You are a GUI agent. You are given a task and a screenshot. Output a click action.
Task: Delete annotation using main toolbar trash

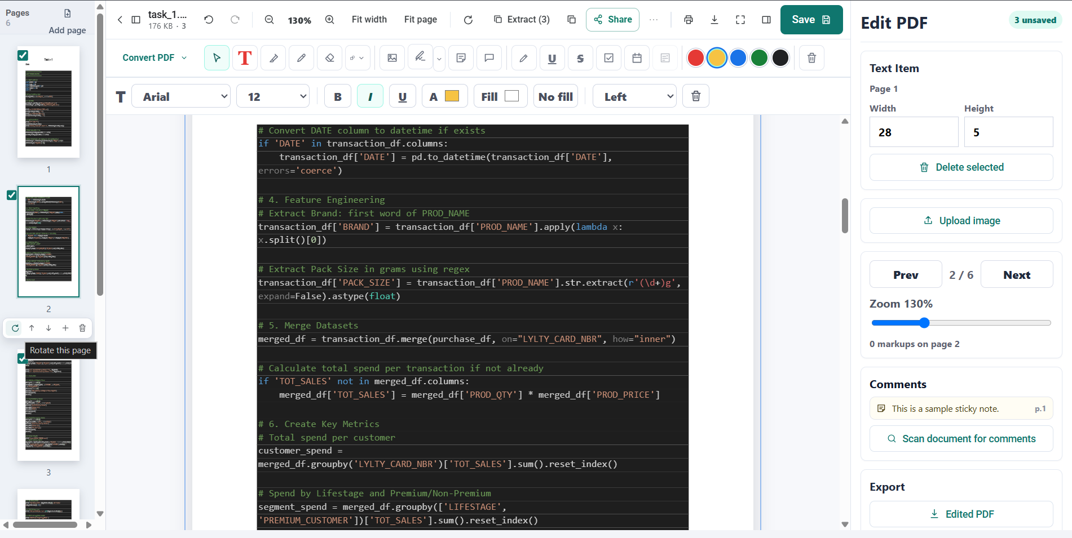tap(811, 58)
